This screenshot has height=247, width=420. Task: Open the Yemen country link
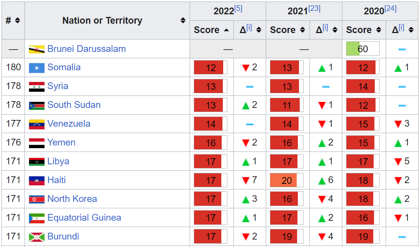click(x=61, y=142)
